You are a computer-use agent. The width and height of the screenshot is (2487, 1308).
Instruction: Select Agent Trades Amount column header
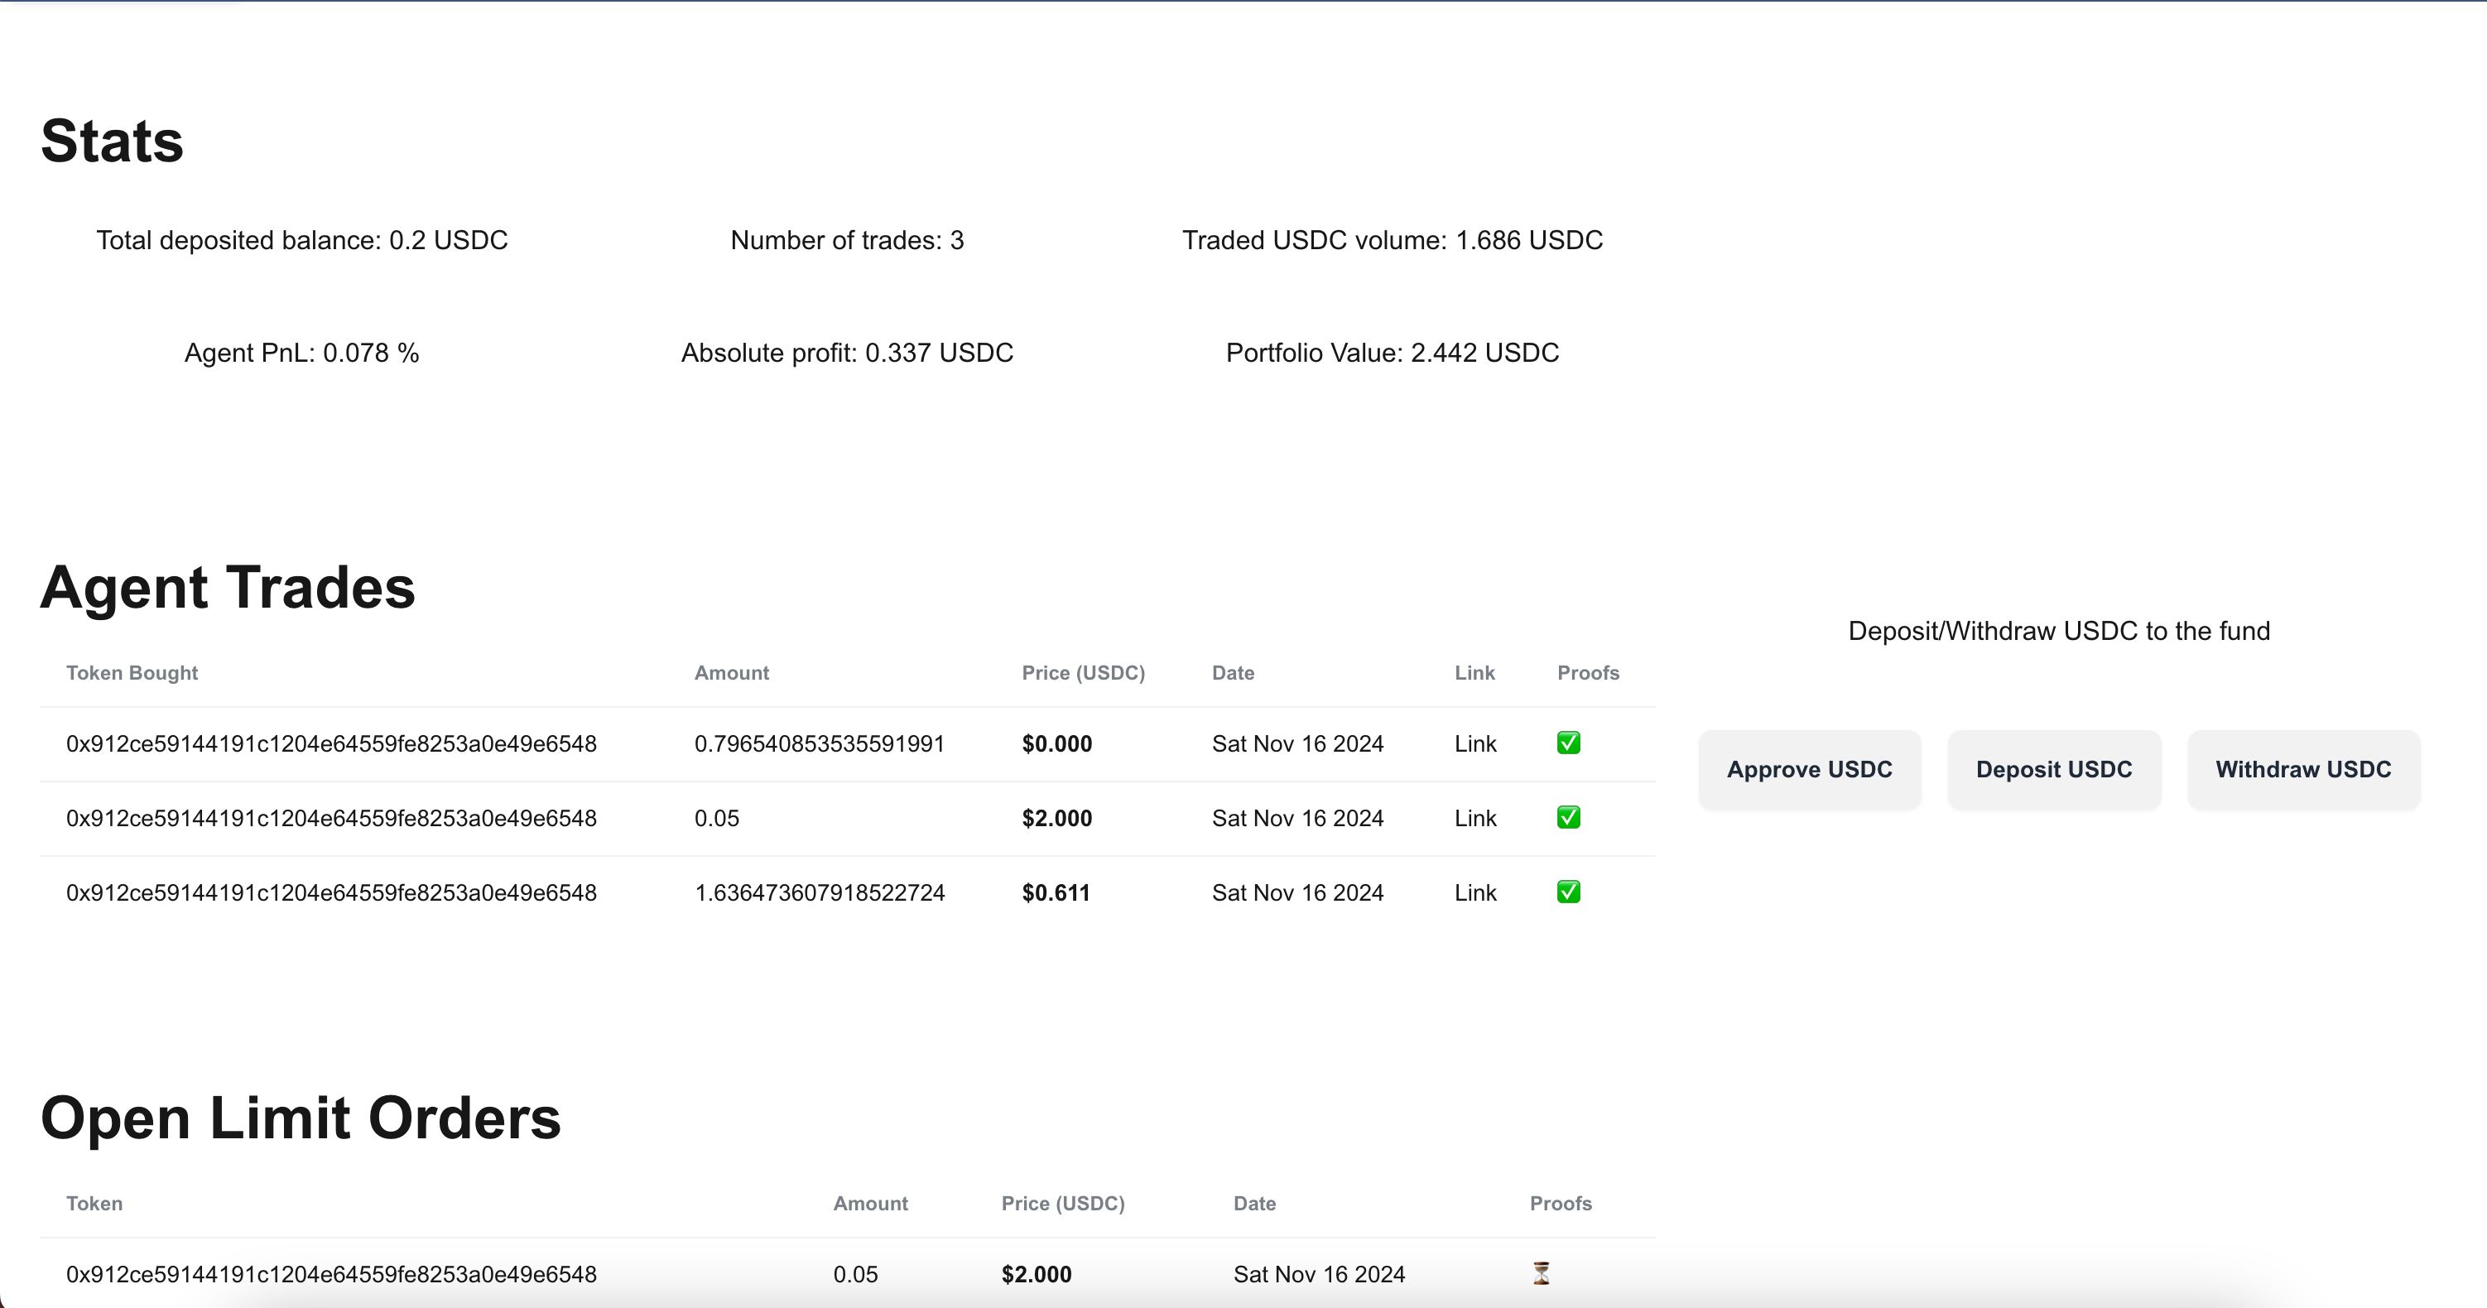[732, 673]
